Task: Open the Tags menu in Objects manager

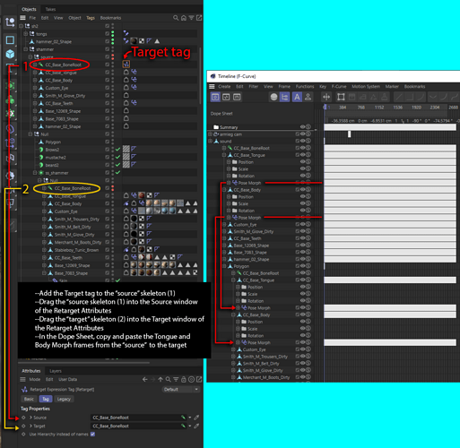Action: 91,18
